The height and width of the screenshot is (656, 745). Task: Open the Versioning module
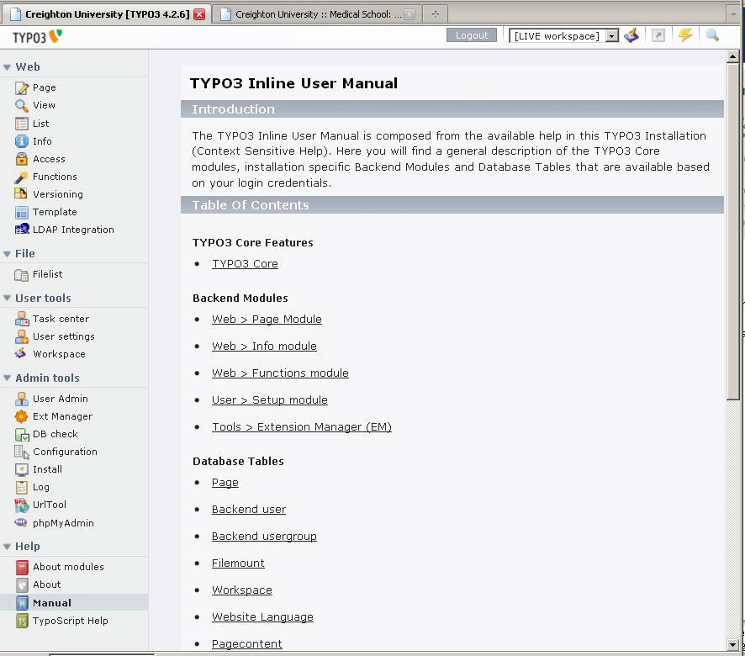pos(57,194)
